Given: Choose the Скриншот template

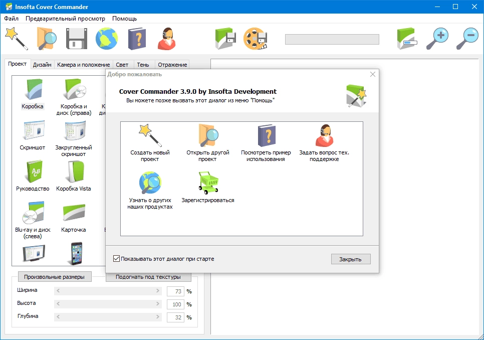Looking at the screenshot, I should click(x=33, y=135).
